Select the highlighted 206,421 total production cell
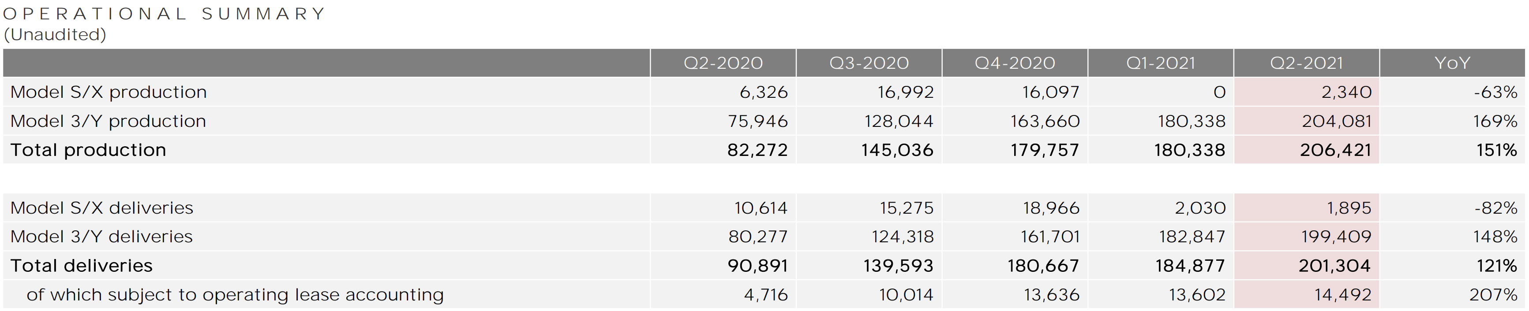Image resolution: width=1529 pixels, height=311 pixels. click(x=1306, y=150)
